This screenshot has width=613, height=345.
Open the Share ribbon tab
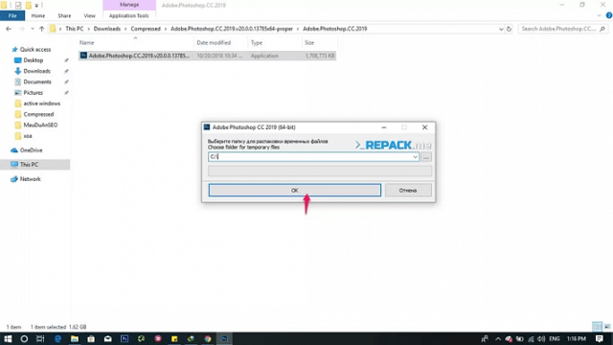coord(64,15)
